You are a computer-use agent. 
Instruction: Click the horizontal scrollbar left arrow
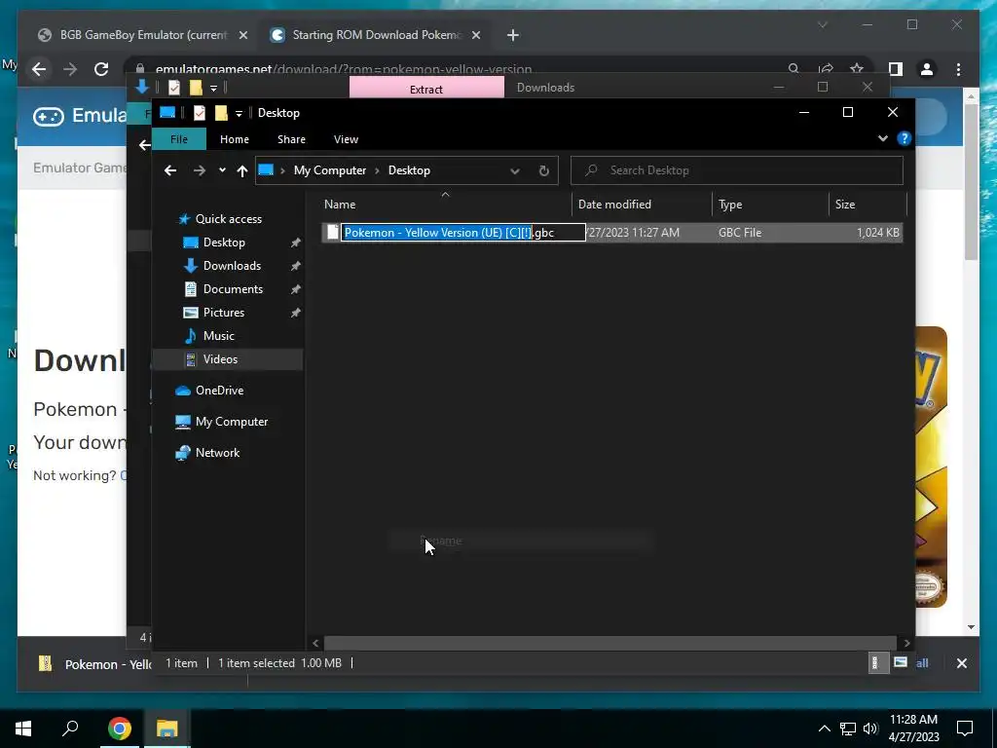(x=315, y=643)
